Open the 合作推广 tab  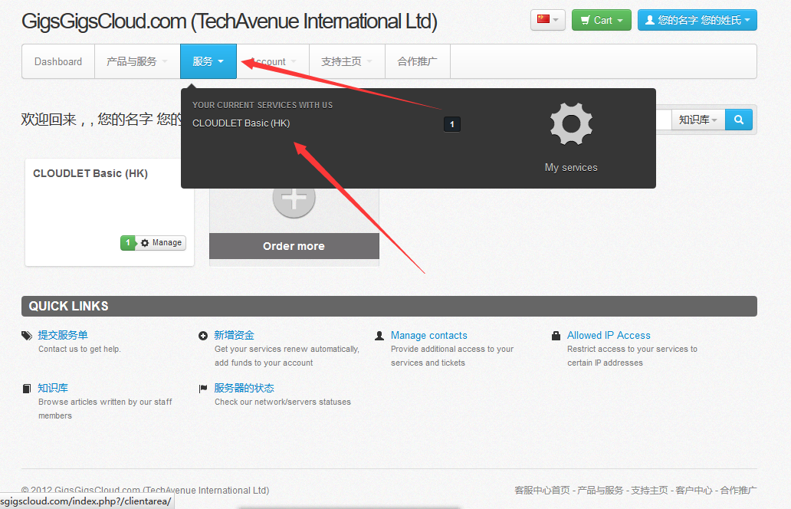[x=417, y=61]
